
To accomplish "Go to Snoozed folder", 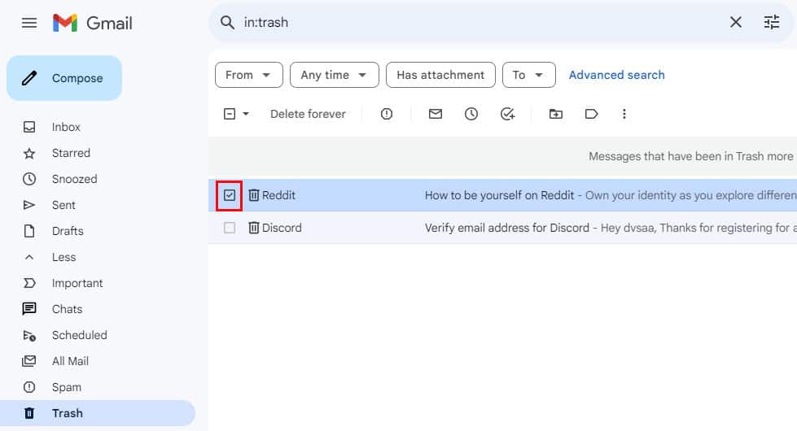I will (74, 179).
